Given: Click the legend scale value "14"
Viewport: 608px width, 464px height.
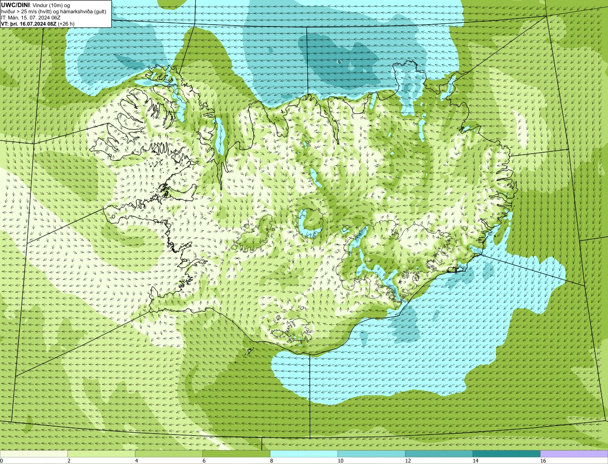Looking at the screenshot, I should [475, 461].
